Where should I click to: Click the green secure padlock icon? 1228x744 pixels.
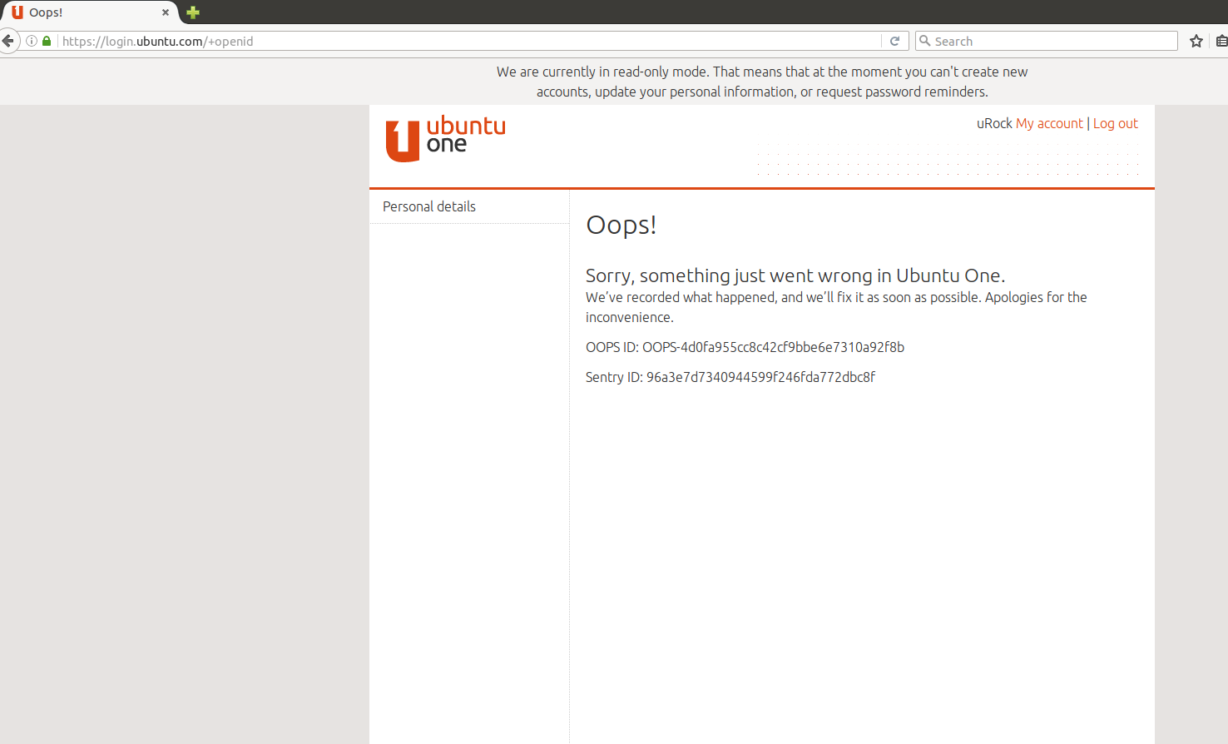coord(47,41)
